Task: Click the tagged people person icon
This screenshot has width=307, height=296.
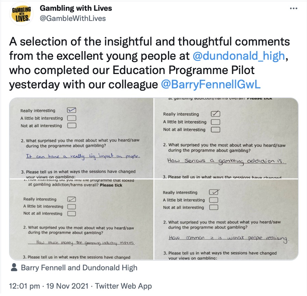Action: [x=15, y=268]
